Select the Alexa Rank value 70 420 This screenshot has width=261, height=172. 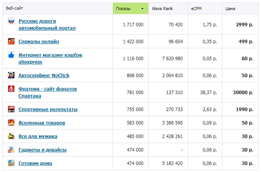coord(176,25)
